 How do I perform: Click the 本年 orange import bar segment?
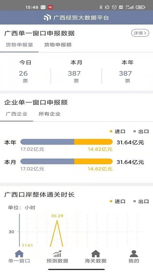click(93, 142)
